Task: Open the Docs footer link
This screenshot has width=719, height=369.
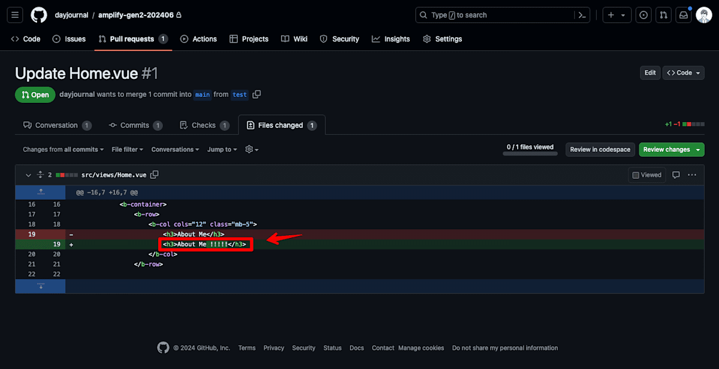Action: [x=357, y=348]
